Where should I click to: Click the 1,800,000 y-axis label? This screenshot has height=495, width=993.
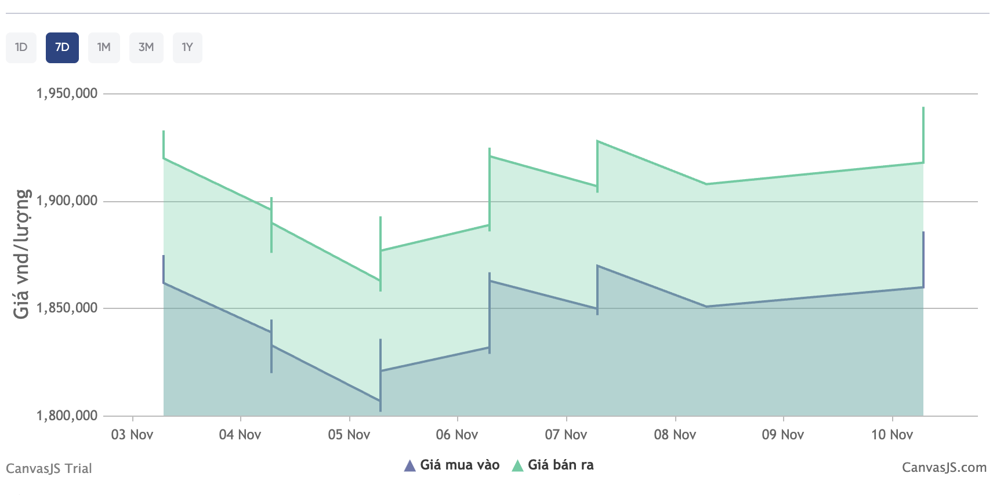pyautogui.click(x=67, y=416)
